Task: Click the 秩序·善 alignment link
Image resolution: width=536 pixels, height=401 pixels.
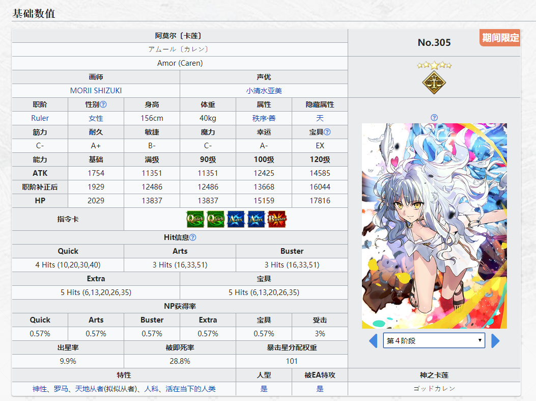Action: tap(264, 118)
